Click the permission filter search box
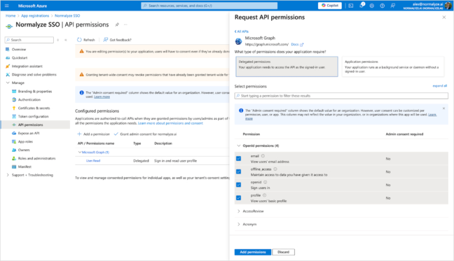The height and width of the screenshot is (261, 454). tap(340, 95)
